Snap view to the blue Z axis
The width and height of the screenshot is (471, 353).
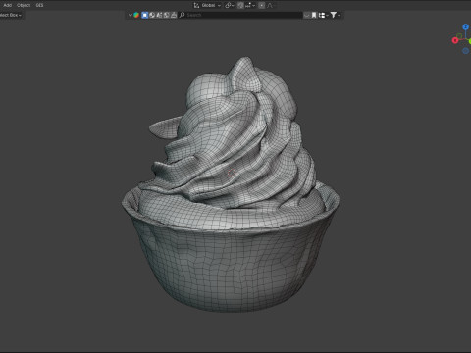(465, 26)
